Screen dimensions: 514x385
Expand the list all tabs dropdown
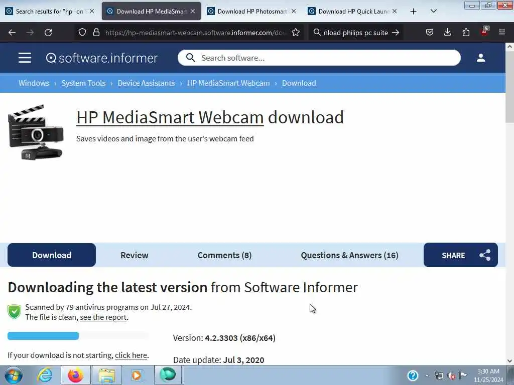(433, 12)
